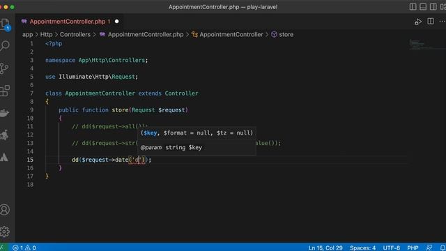Click the '$key' parameter in signature tooltip

(151, 133)
